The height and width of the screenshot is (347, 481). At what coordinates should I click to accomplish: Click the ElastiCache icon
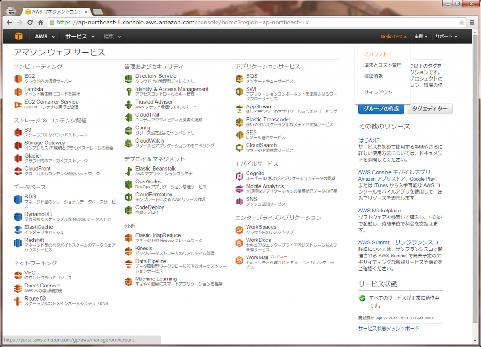pyautogui.click(x=18, y=230)
